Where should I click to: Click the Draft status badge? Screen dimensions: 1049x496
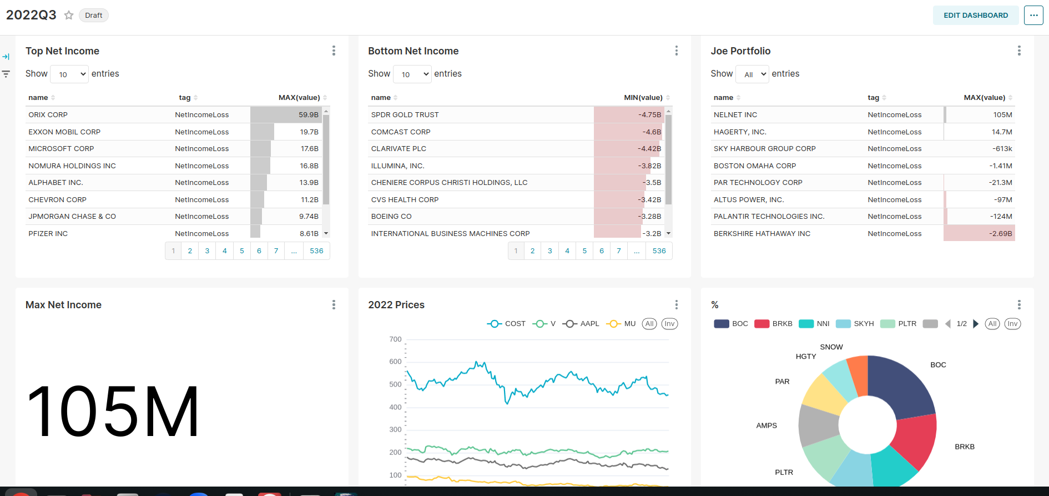93,15
